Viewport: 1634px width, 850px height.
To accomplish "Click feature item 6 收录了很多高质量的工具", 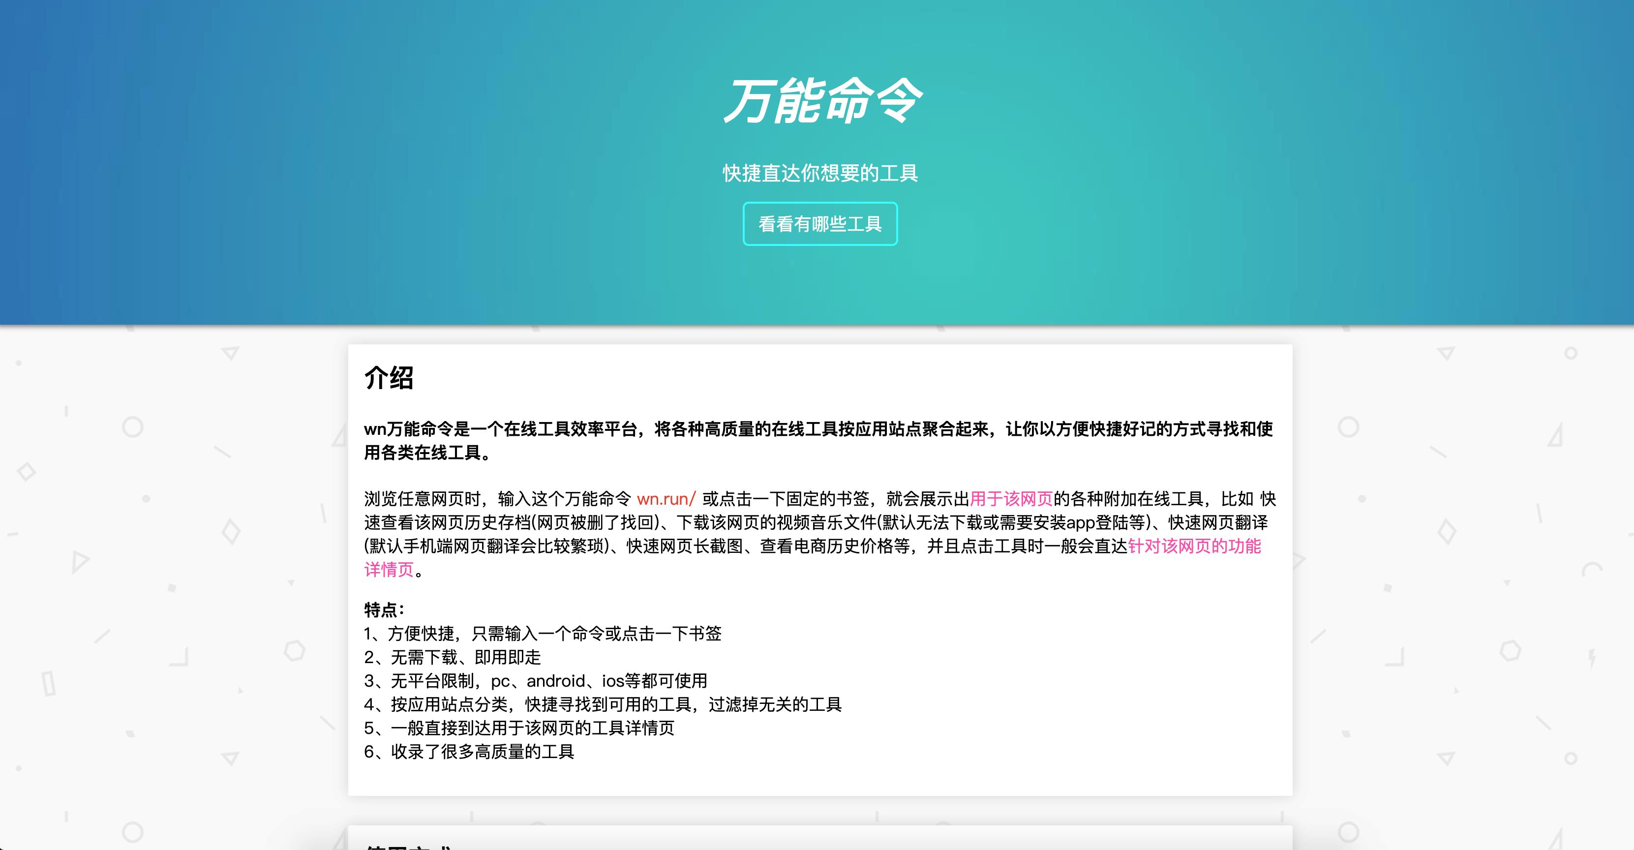I will pyautogui.click(x=469, y=752).
